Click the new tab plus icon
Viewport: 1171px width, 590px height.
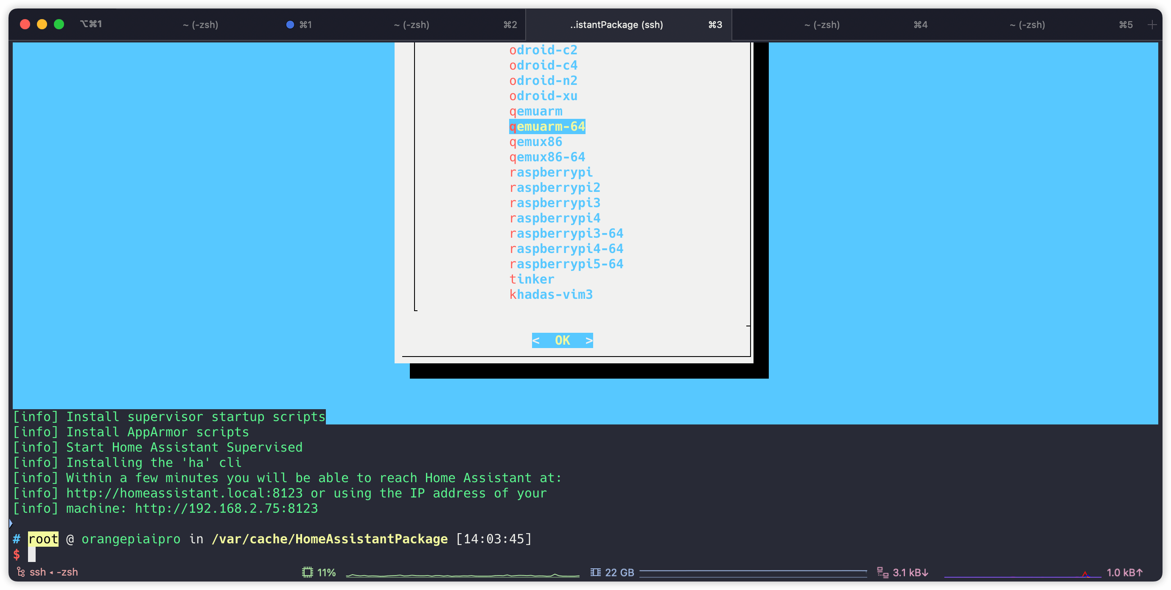pyautogui.click(x=1151, y=25)
